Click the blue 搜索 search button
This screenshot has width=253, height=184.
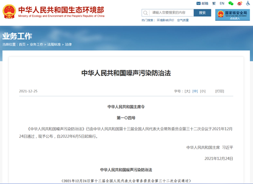coord(202,13)
